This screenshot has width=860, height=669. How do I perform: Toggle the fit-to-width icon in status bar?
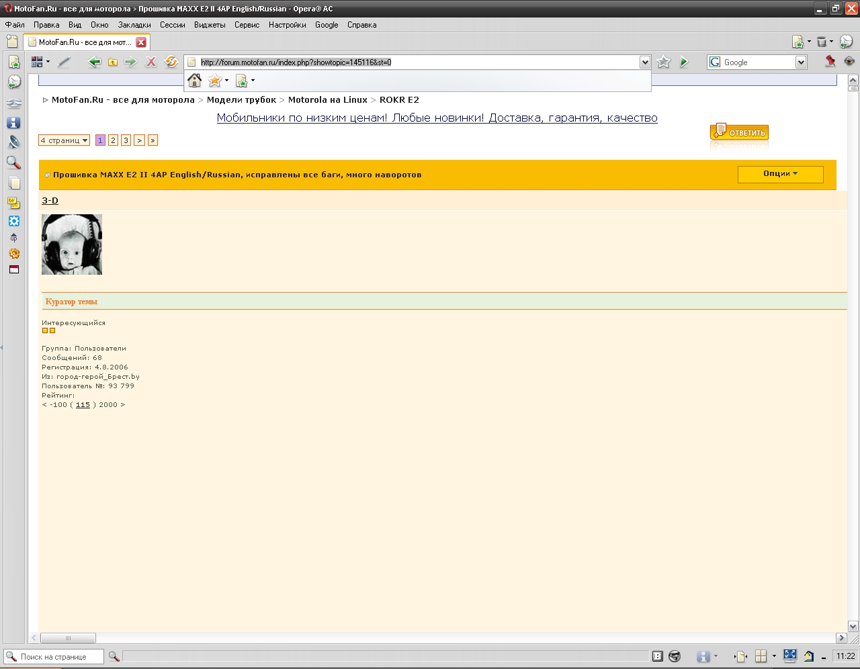coord(740,656)
